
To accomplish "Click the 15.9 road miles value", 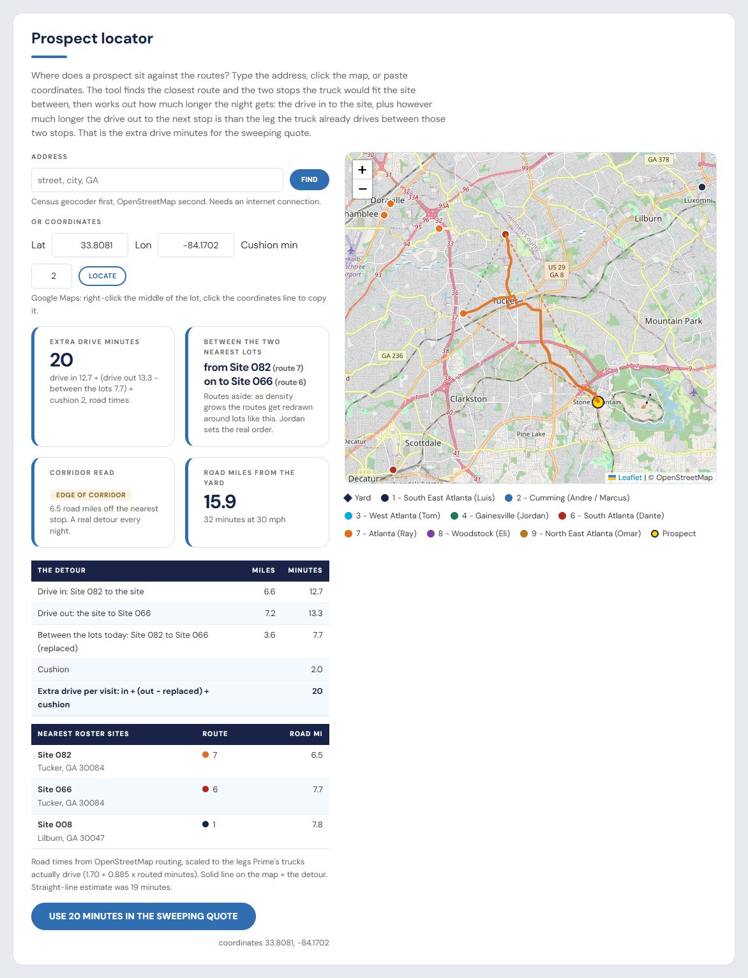I will click(x=220, y=502).
